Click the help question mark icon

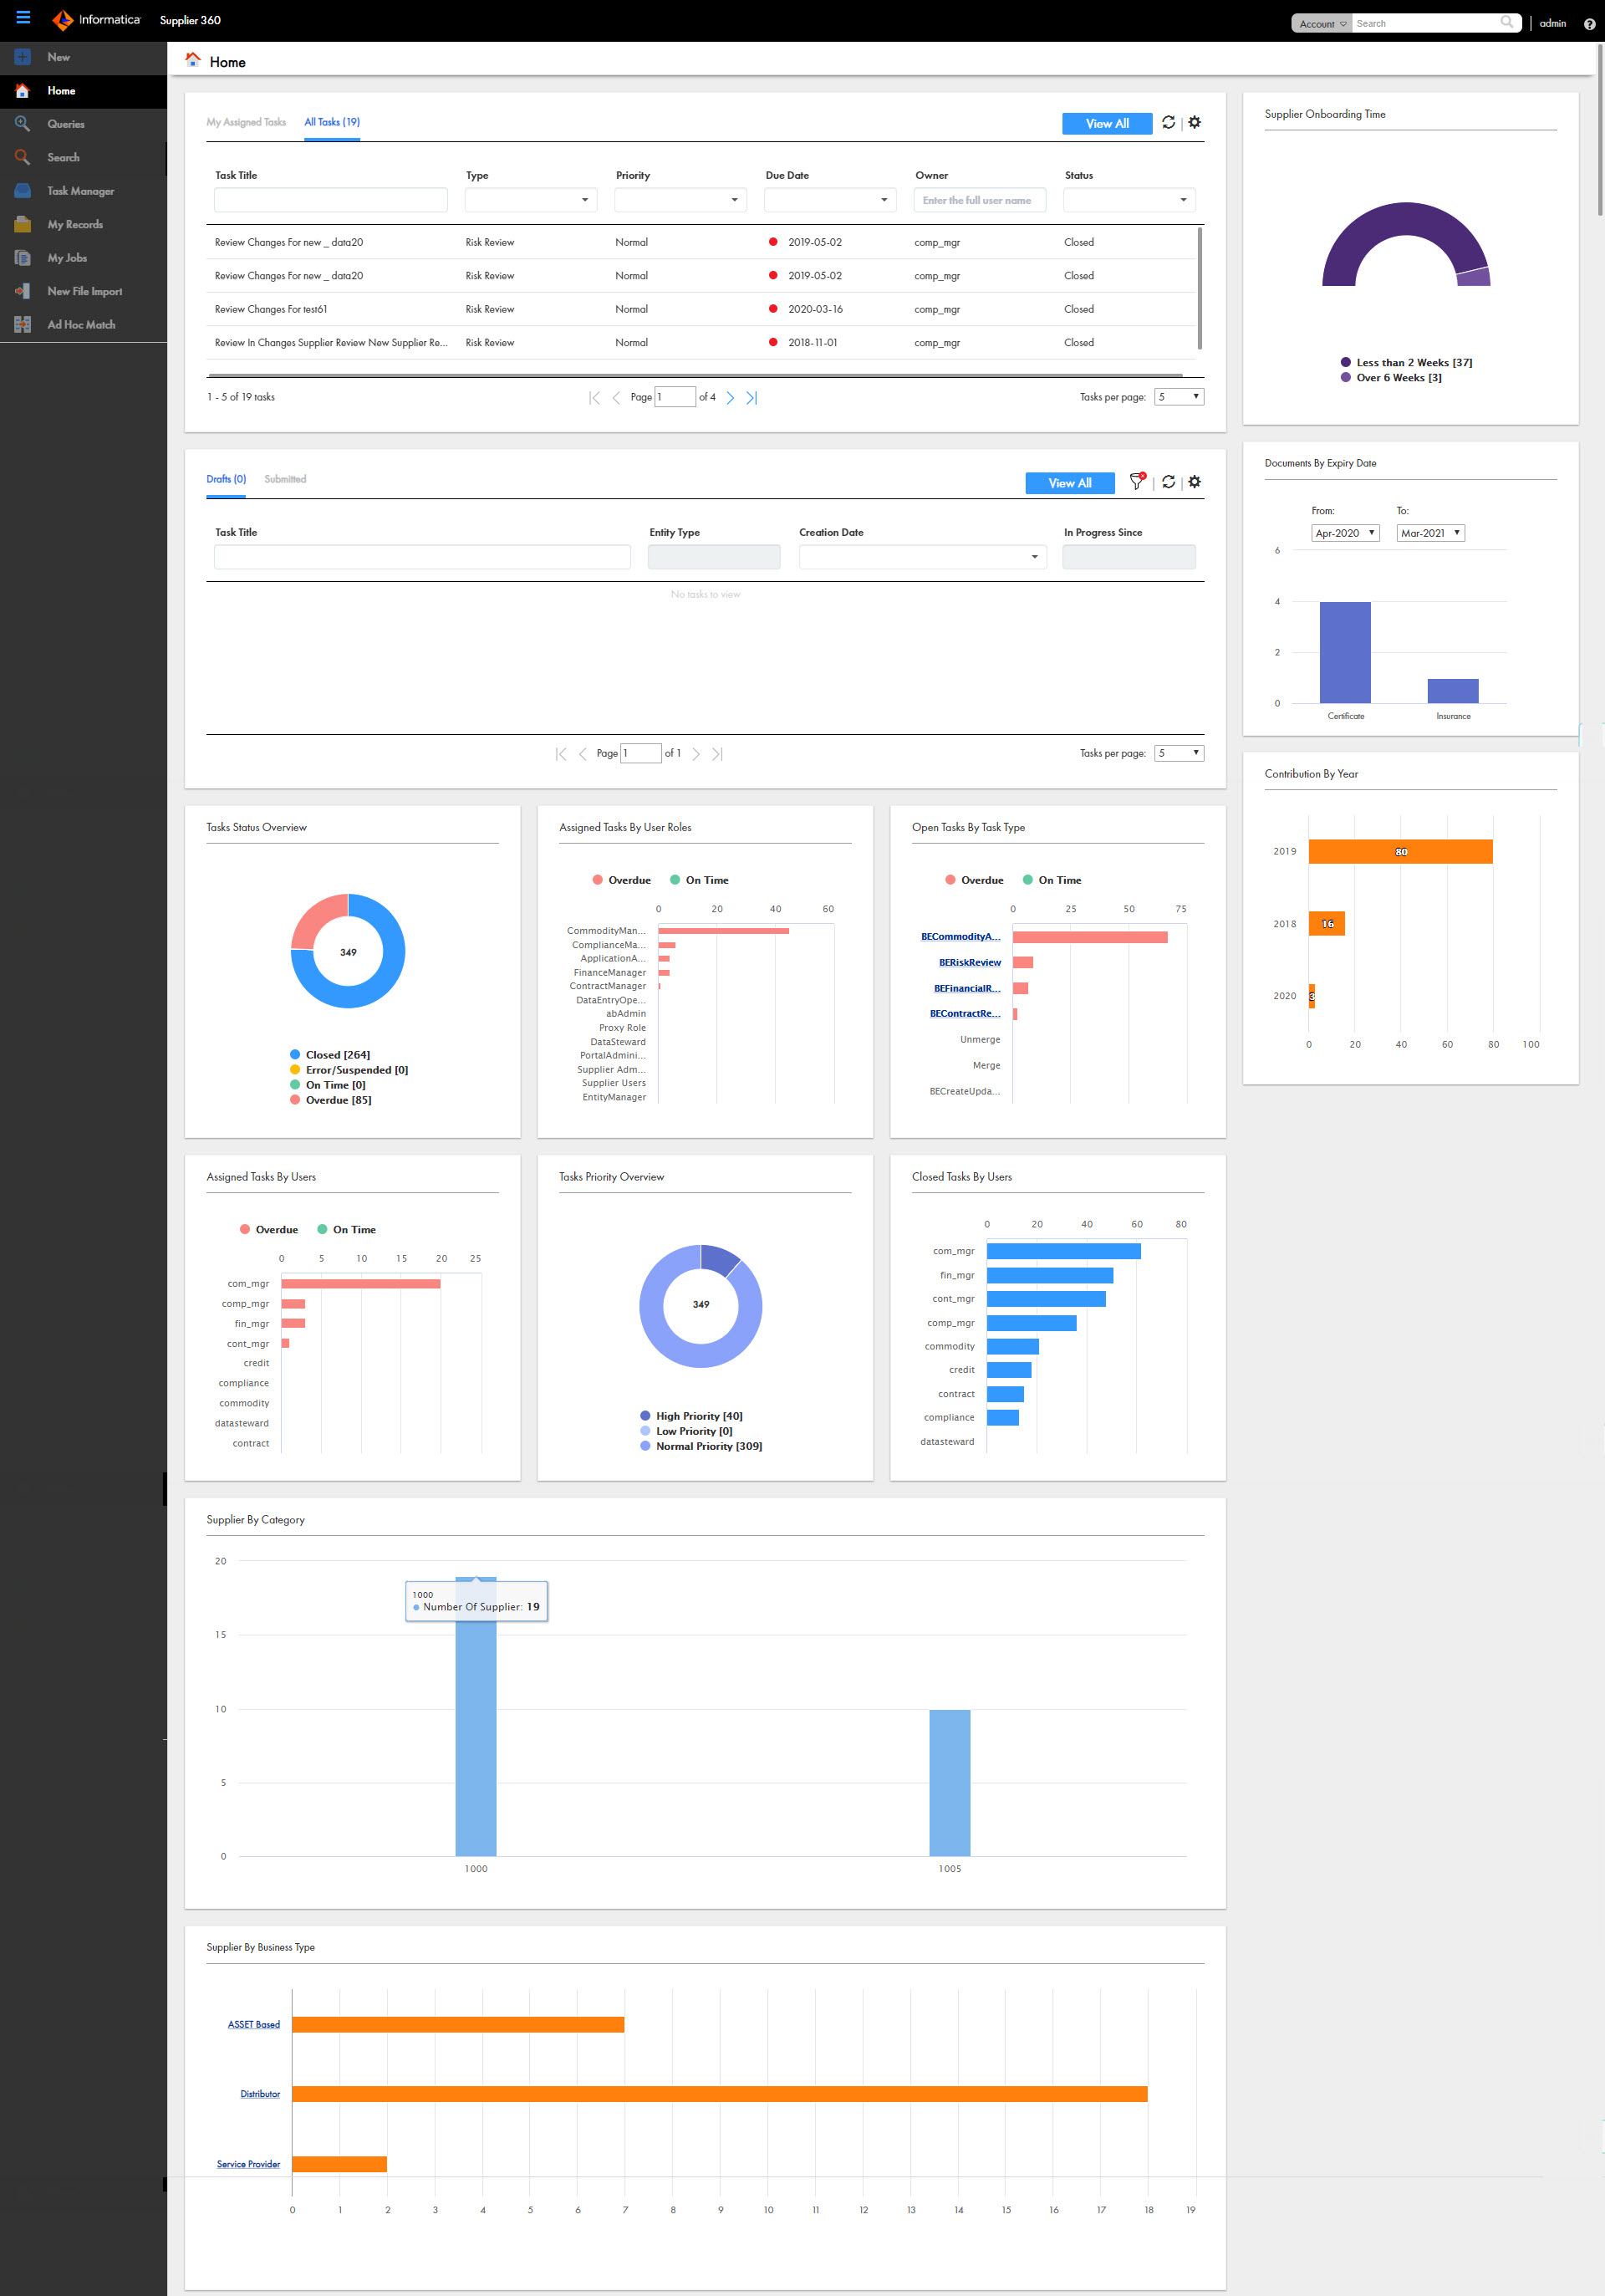(1589, 24)
